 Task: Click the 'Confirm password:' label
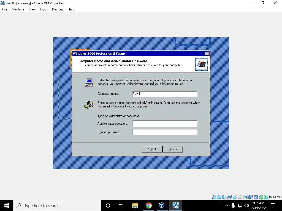click(x=109, y=132)
